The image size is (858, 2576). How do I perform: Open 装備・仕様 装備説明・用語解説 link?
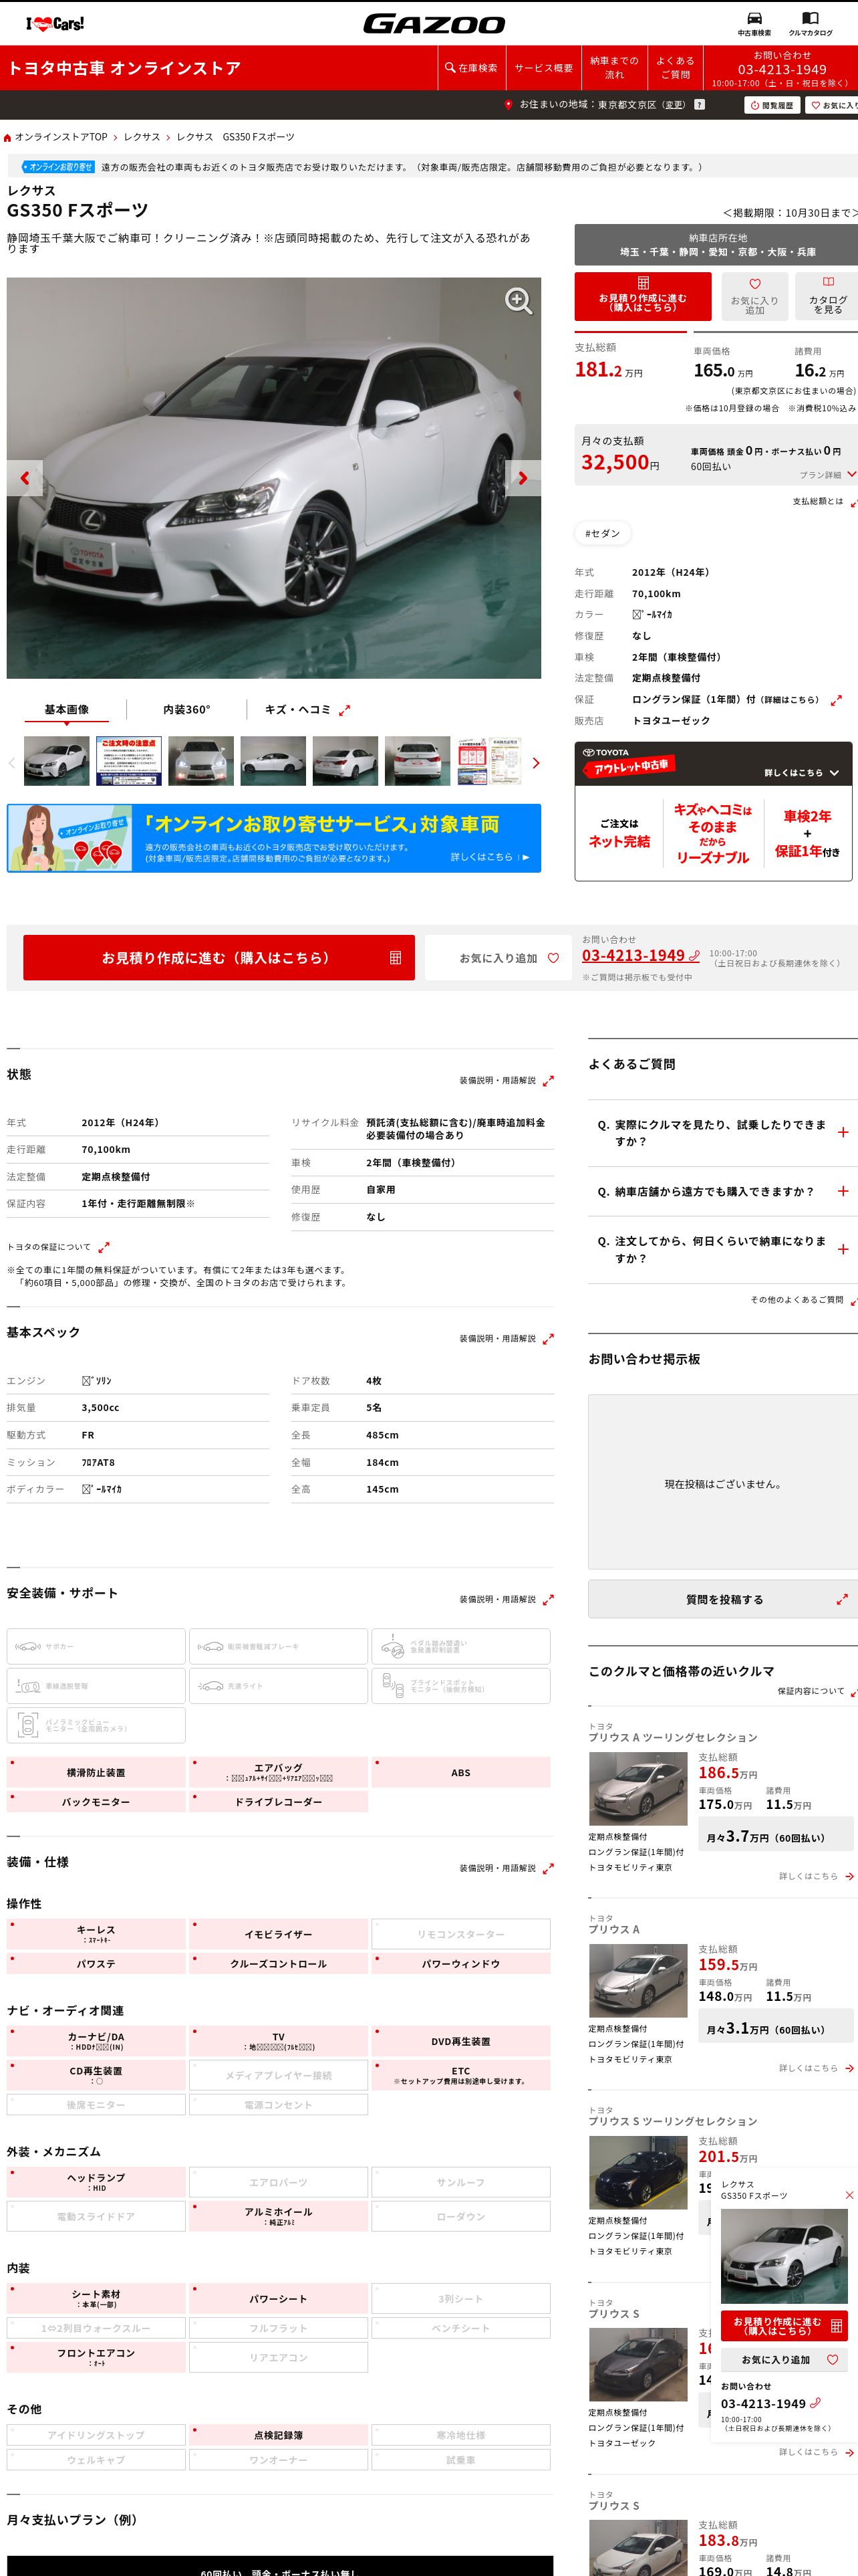pos(505,1868)
